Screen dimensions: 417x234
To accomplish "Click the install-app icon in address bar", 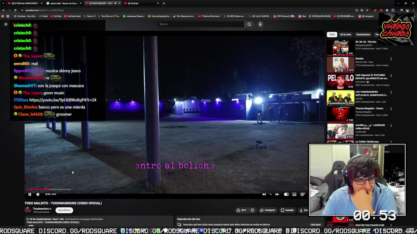I will coord(357,10).
